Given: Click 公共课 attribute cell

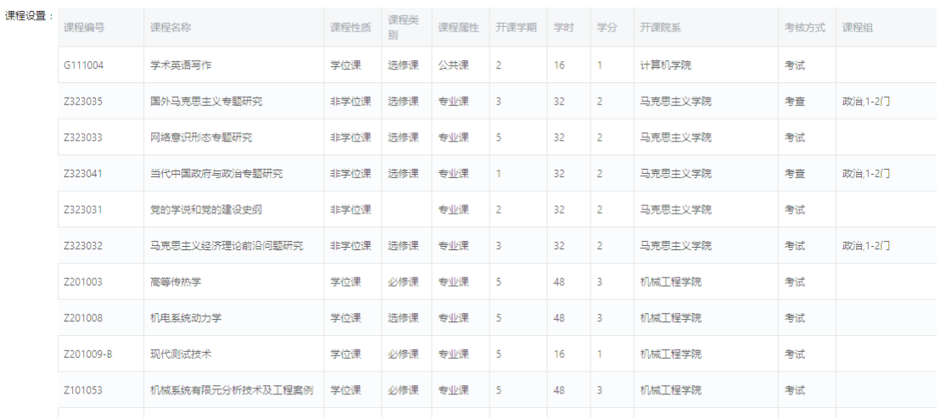Looking at the screenshot, I should pos(454,65).
